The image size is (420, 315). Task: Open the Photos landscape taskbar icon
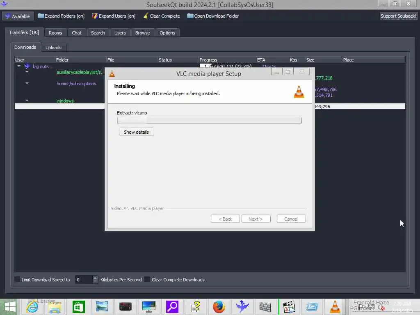tap(102, 307)
